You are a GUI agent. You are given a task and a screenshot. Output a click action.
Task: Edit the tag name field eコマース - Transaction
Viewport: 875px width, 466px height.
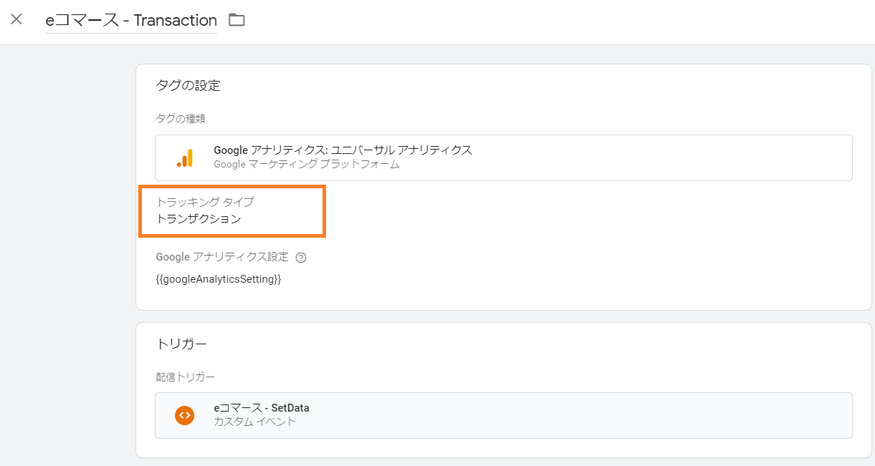(131, 21)
